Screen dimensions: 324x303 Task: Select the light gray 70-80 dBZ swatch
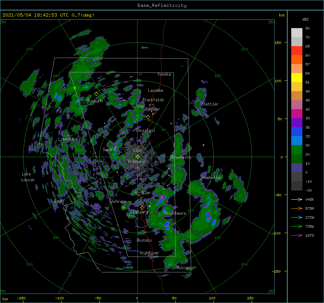(x=297, y=33)
